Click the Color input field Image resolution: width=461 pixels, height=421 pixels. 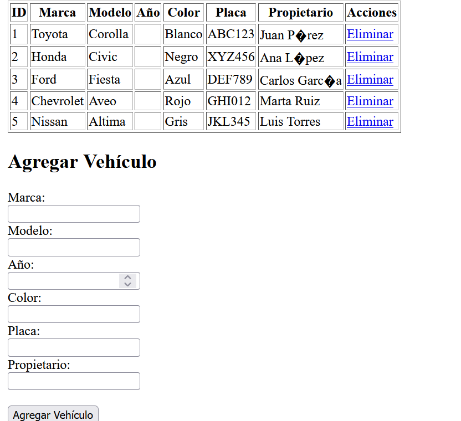point(74,314)
